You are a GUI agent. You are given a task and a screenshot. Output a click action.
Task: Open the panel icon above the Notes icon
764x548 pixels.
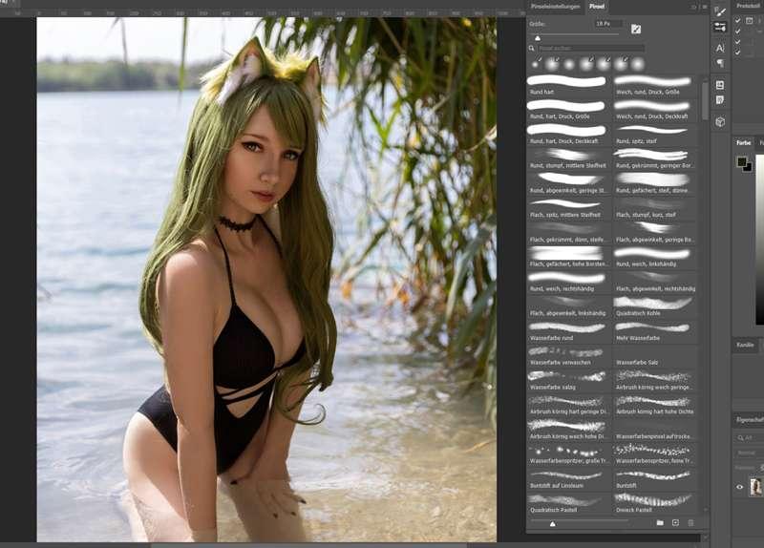click(720, 85)
